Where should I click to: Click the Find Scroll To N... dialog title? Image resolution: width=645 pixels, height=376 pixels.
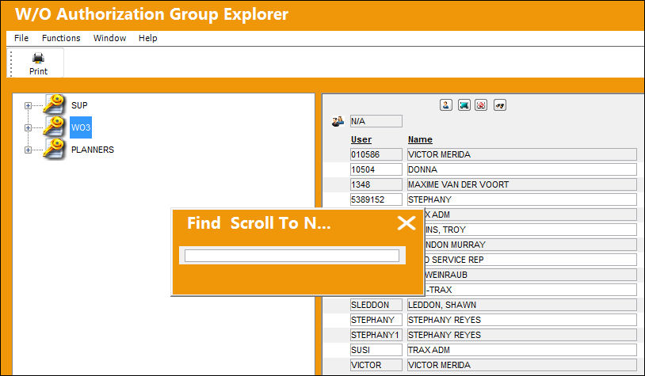coord(259,223)
